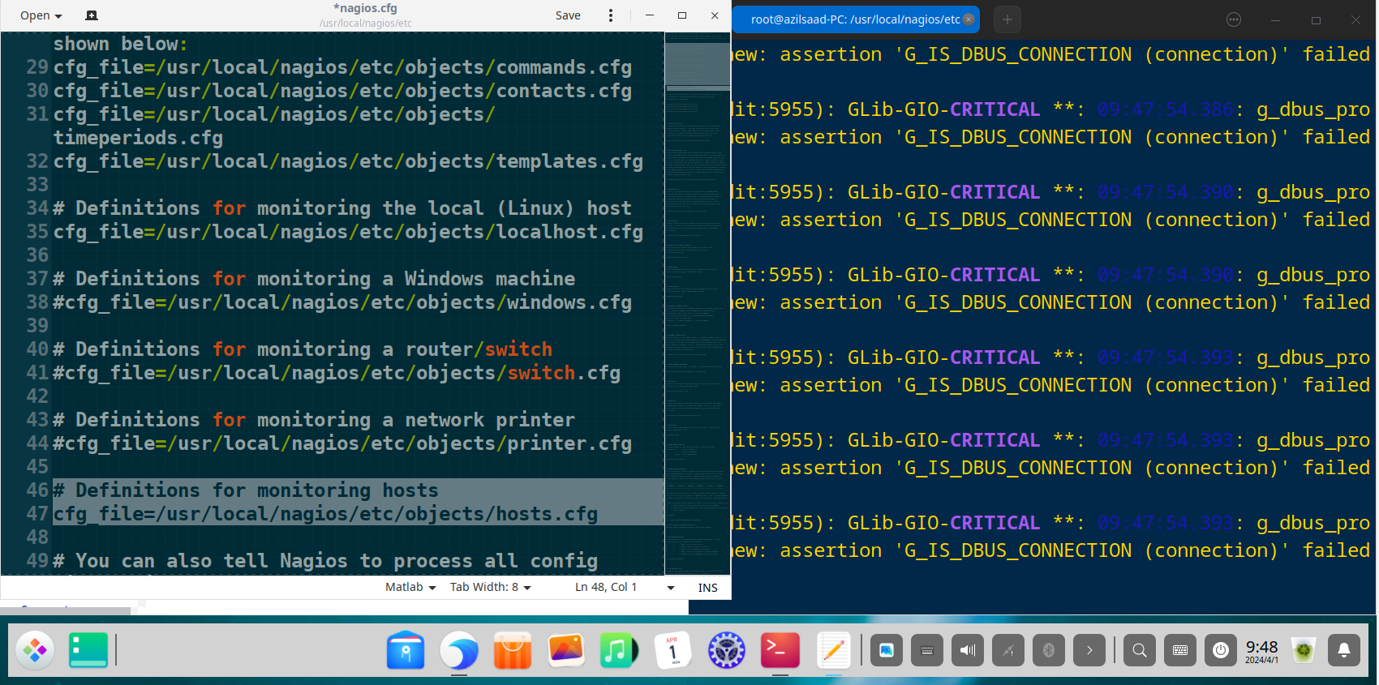Save the nagios.cfg file
Viewport: 1379px width, 685px height.
(x=568, y=15)
